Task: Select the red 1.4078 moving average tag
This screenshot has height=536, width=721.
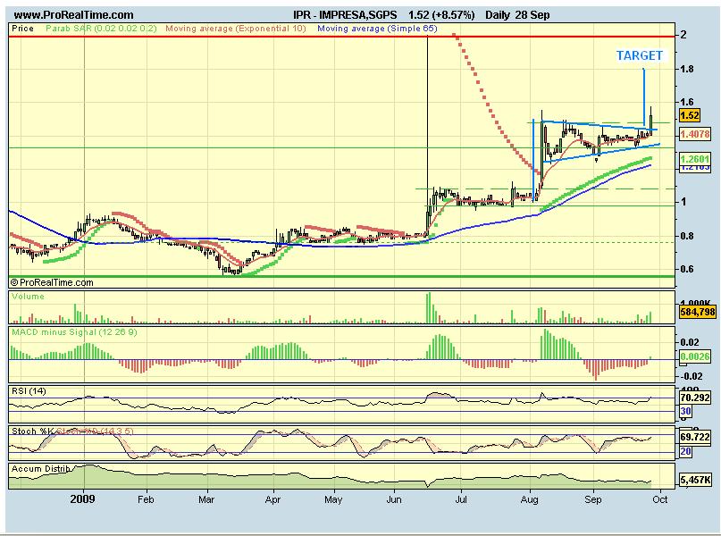Action: click(x=695, y=134)
